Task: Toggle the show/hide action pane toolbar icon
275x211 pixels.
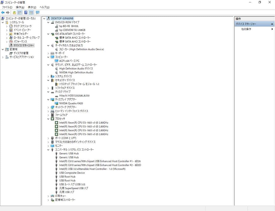Action: [x=31, y=12]
